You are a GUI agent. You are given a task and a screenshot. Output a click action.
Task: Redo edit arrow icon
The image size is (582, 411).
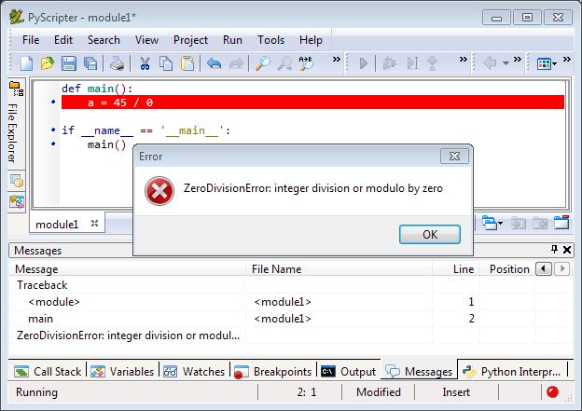coord(236,63)
